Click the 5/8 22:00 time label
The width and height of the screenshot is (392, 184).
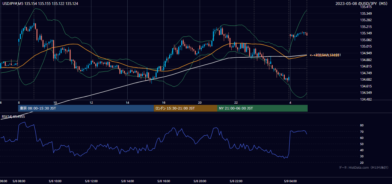[236, 181]
